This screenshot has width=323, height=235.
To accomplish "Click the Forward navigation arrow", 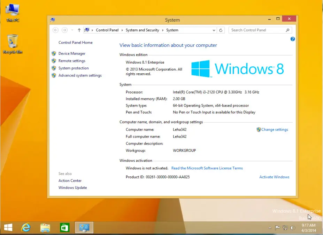I will pos(64,30).
